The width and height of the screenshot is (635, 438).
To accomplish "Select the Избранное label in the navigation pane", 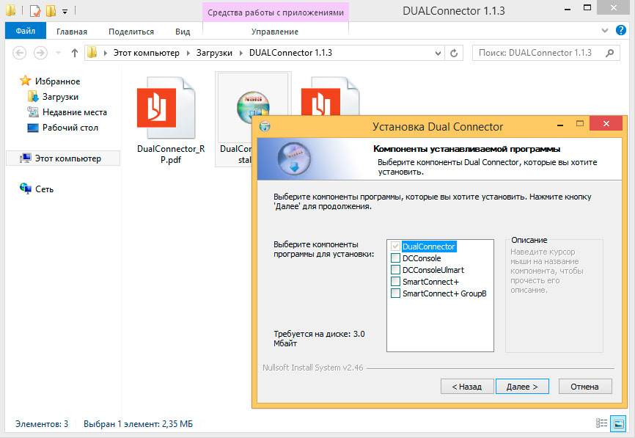I will 57,81.
